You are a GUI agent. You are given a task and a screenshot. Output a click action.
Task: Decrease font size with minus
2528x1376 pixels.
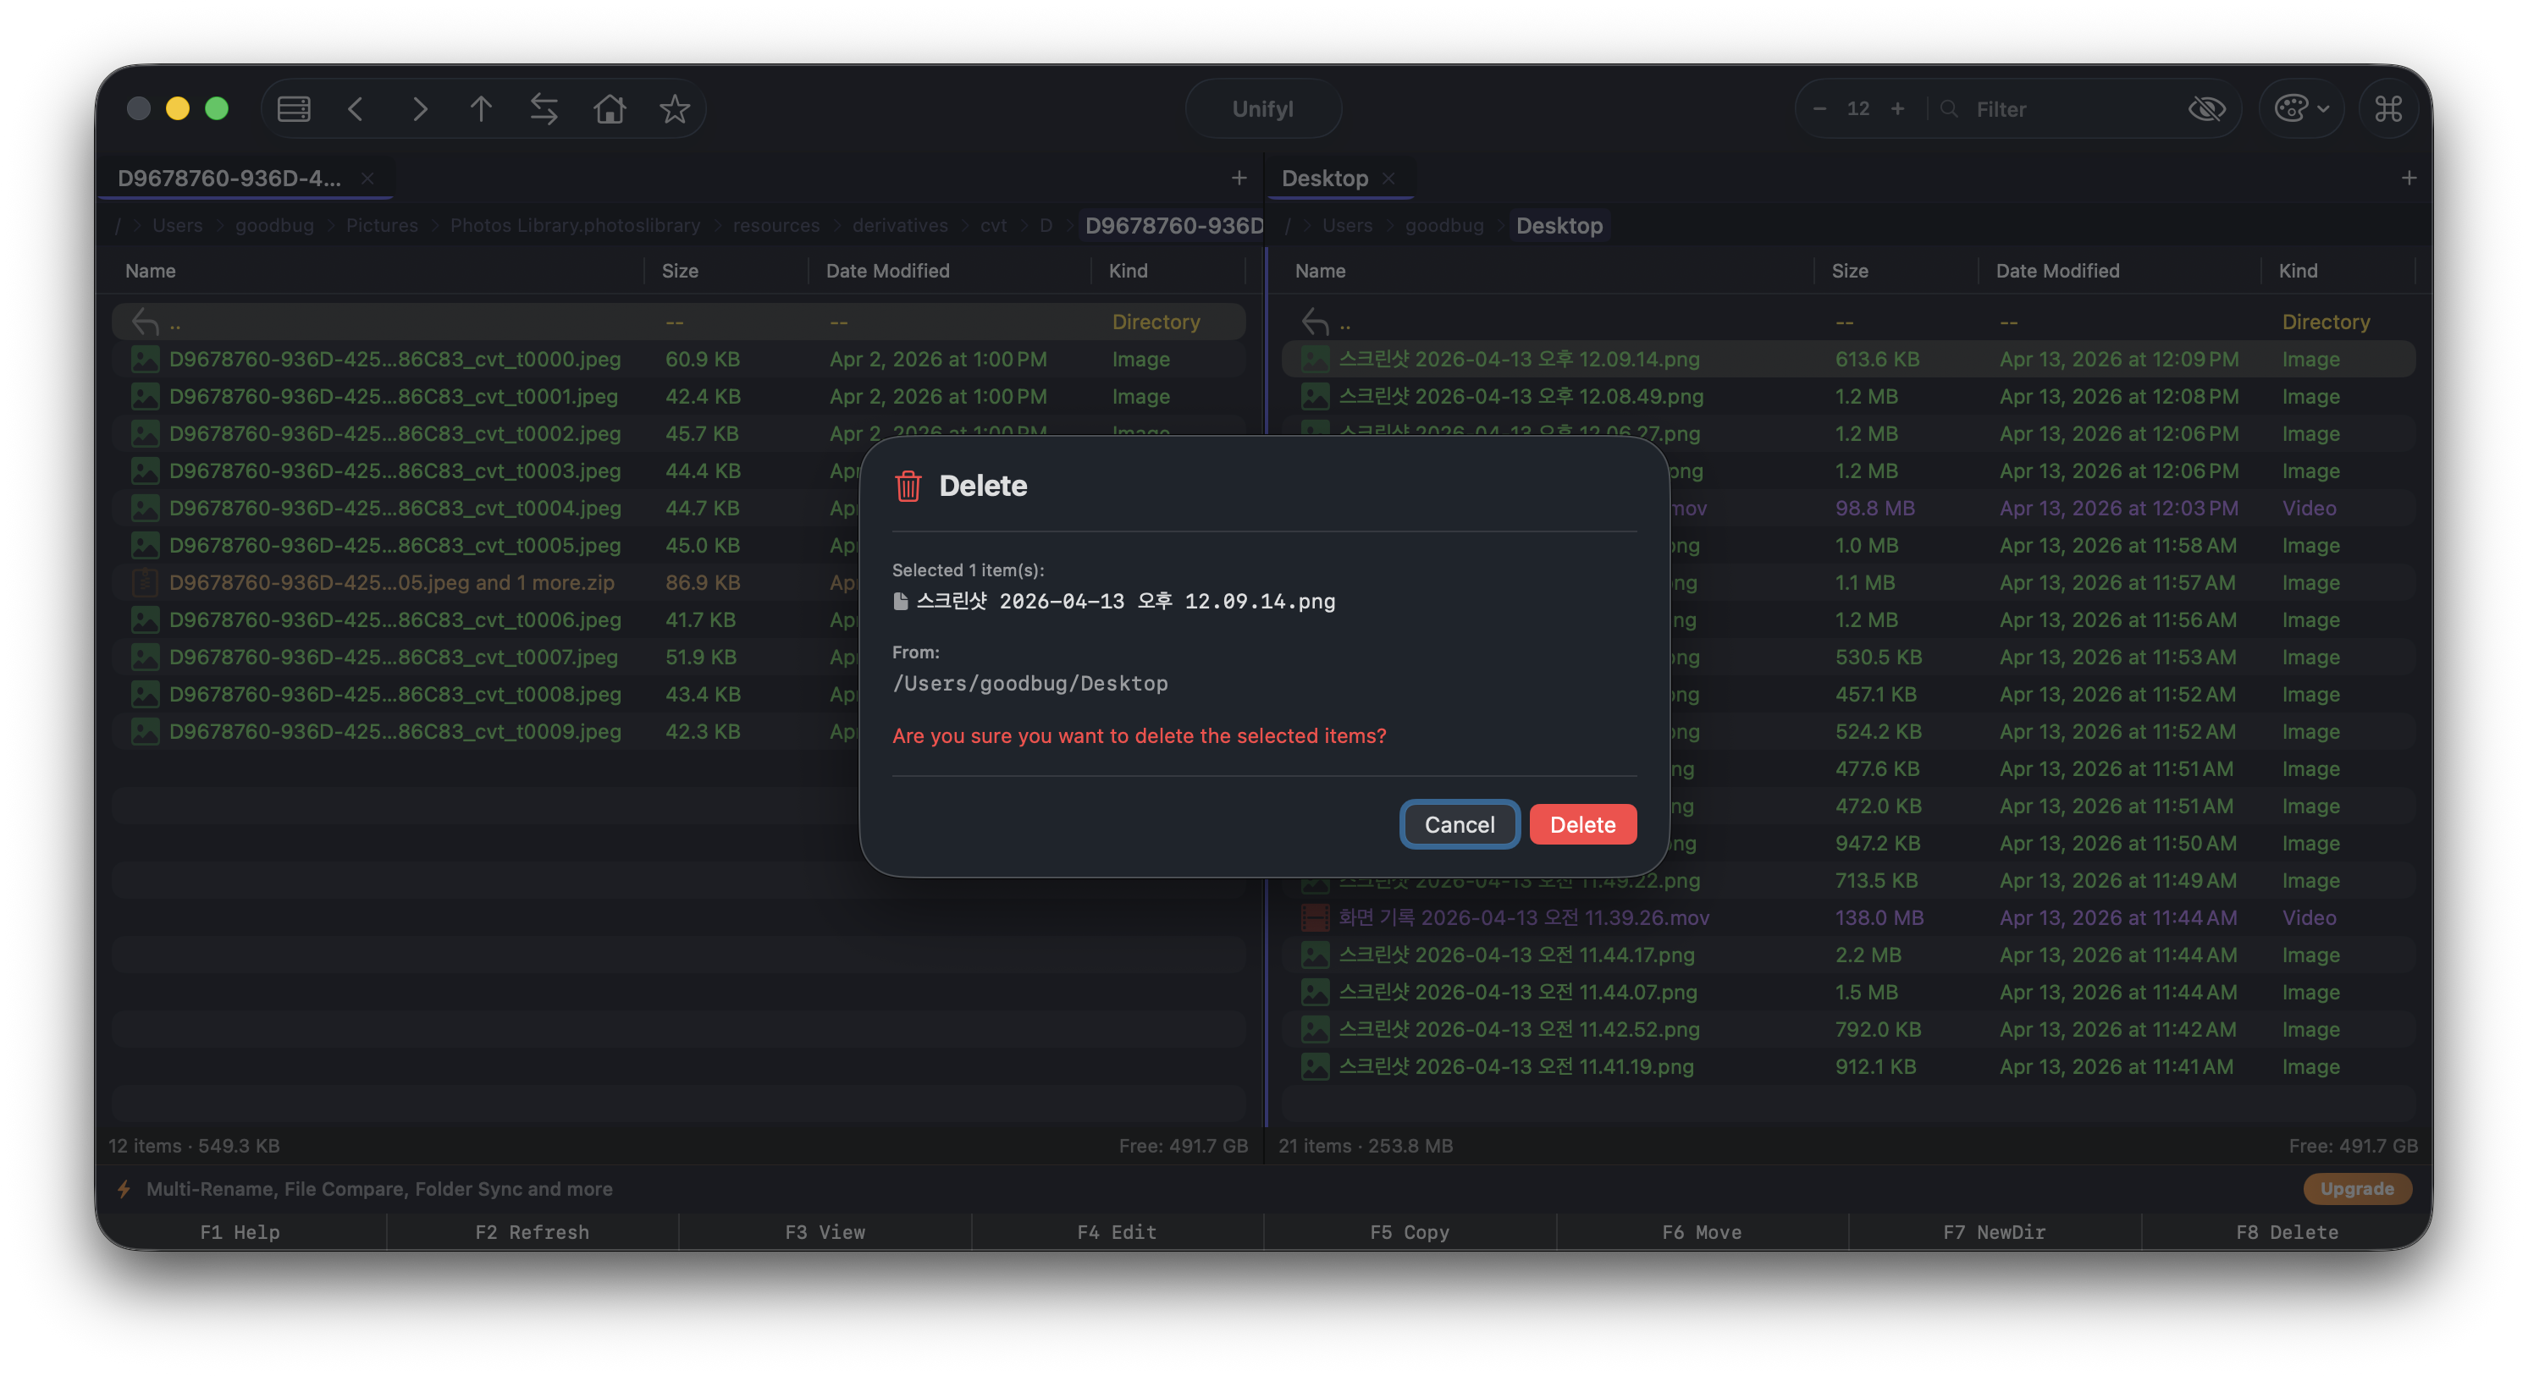pyautogui.click(x=1819, y=109)
